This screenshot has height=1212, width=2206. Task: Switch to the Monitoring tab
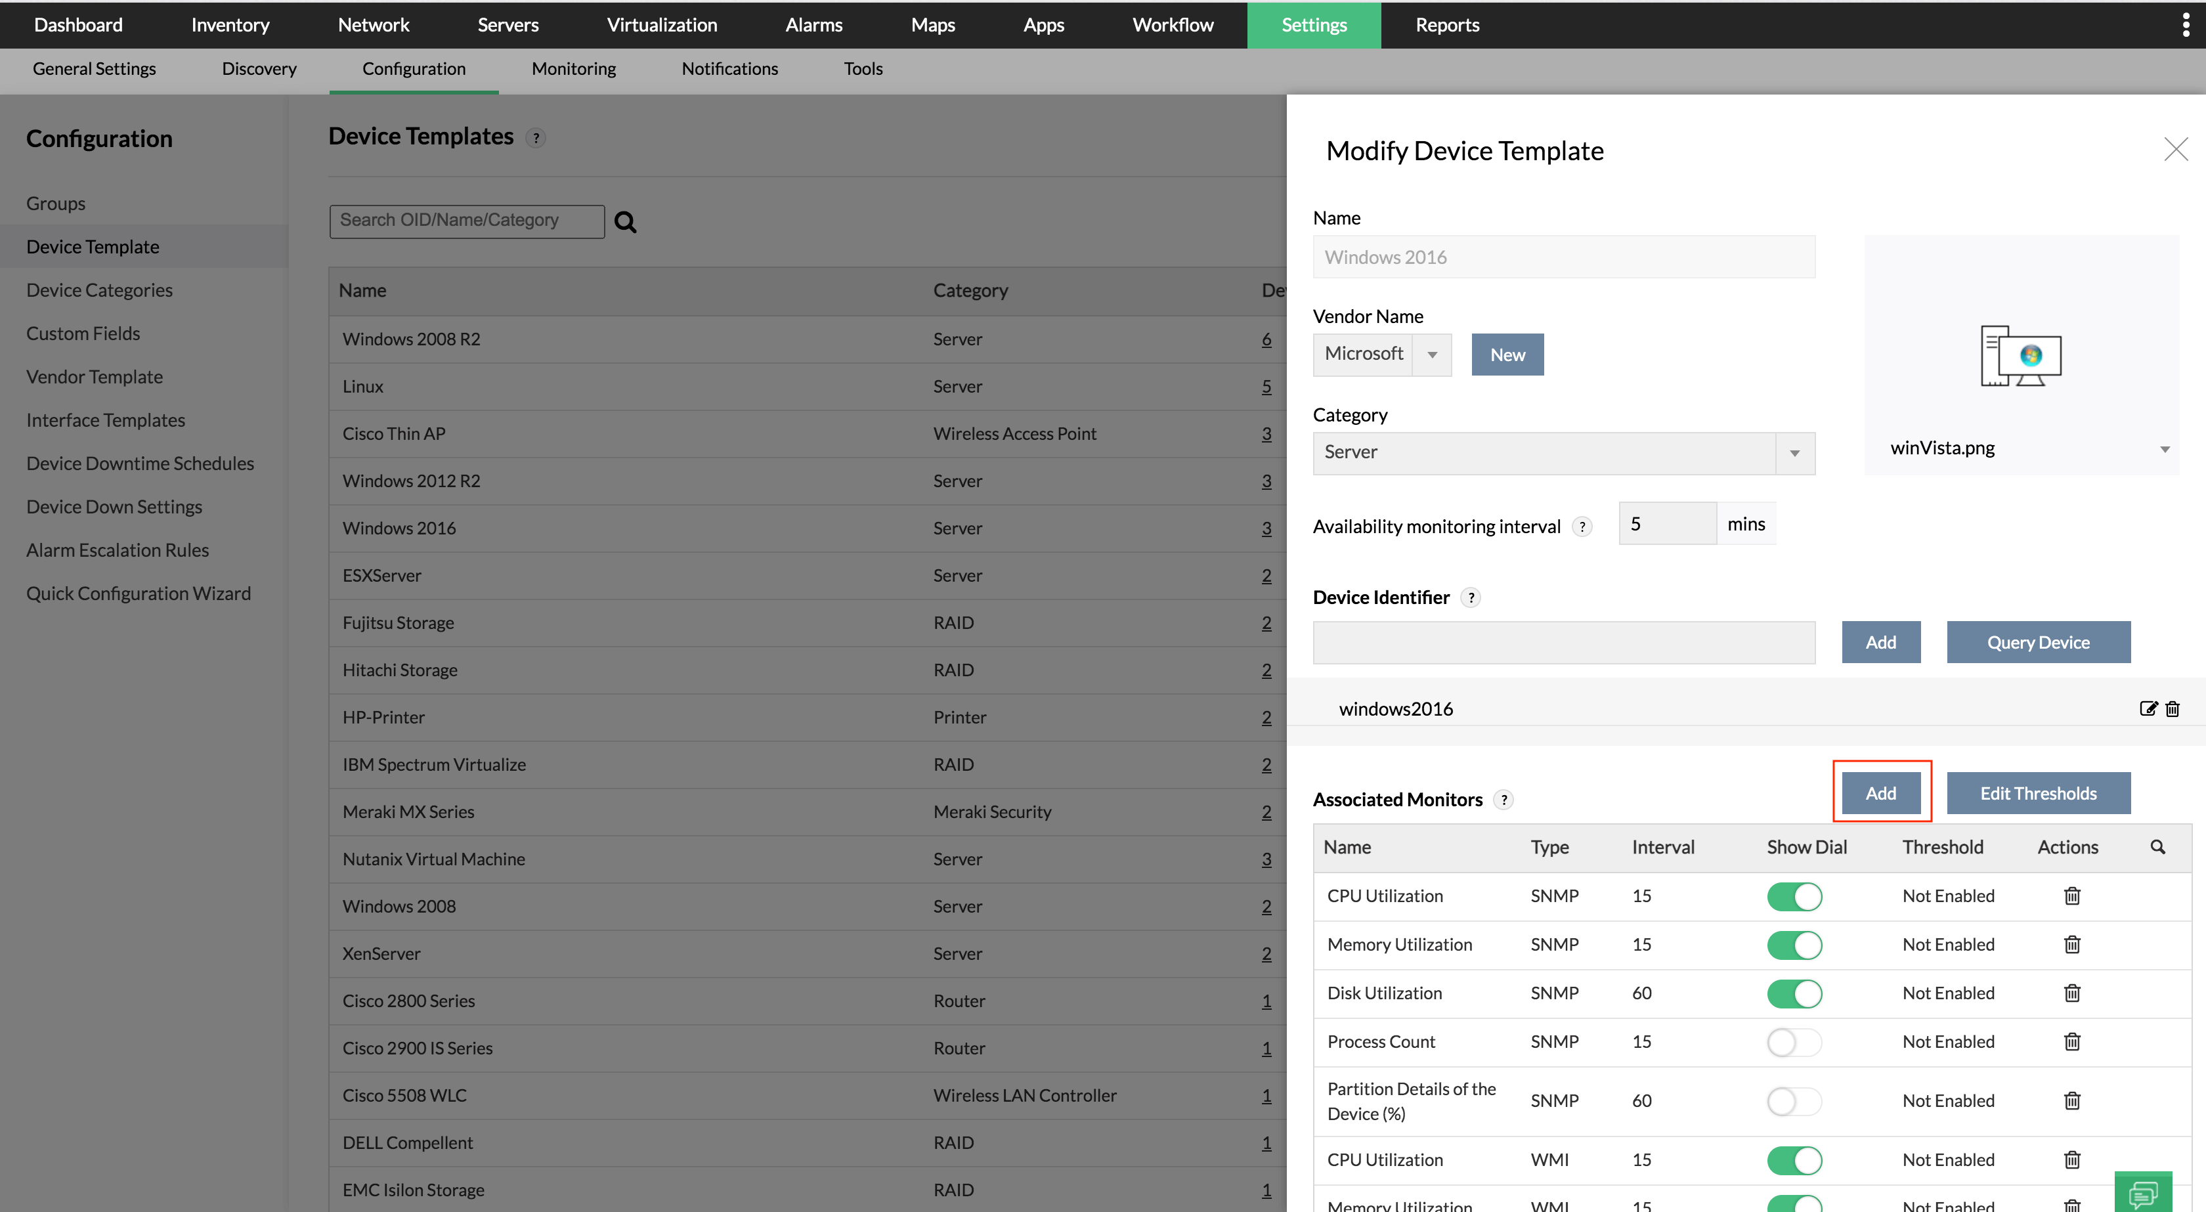coord(573,68)
